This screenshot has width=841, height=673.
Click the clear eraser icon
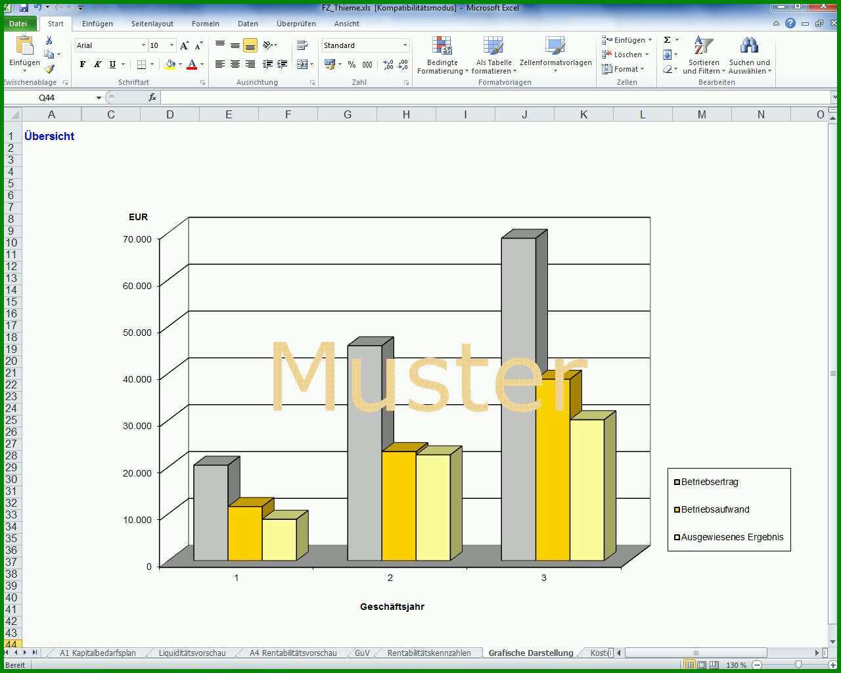click(668, 69)
